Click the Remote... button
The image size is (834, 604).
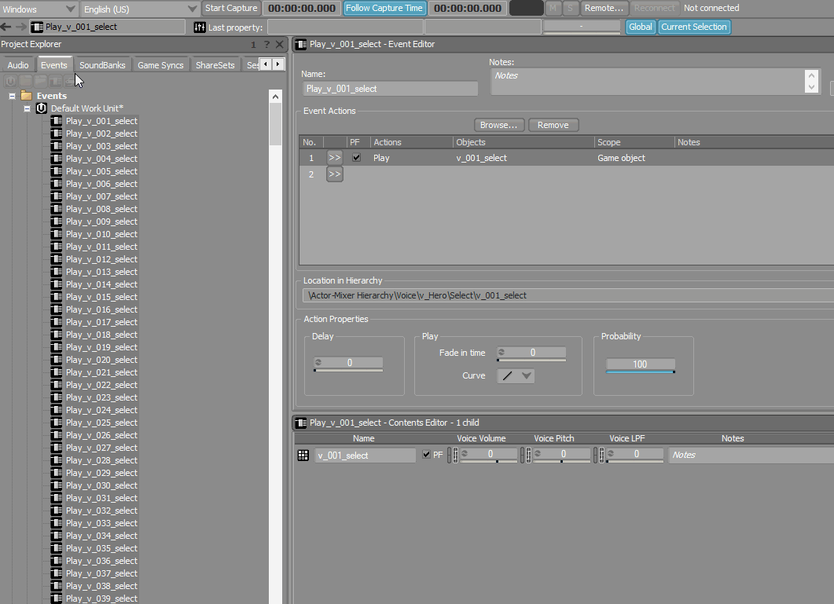coord(604,8)
